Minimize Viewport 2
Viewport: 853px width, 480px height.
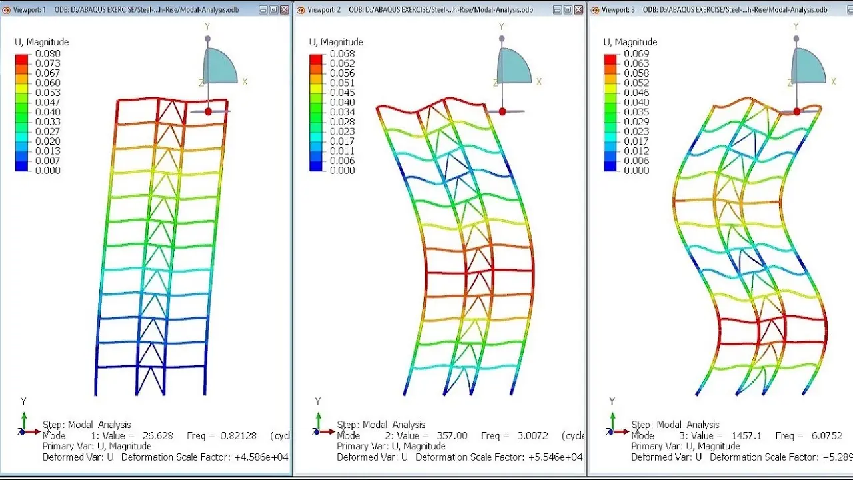point(558,10)
